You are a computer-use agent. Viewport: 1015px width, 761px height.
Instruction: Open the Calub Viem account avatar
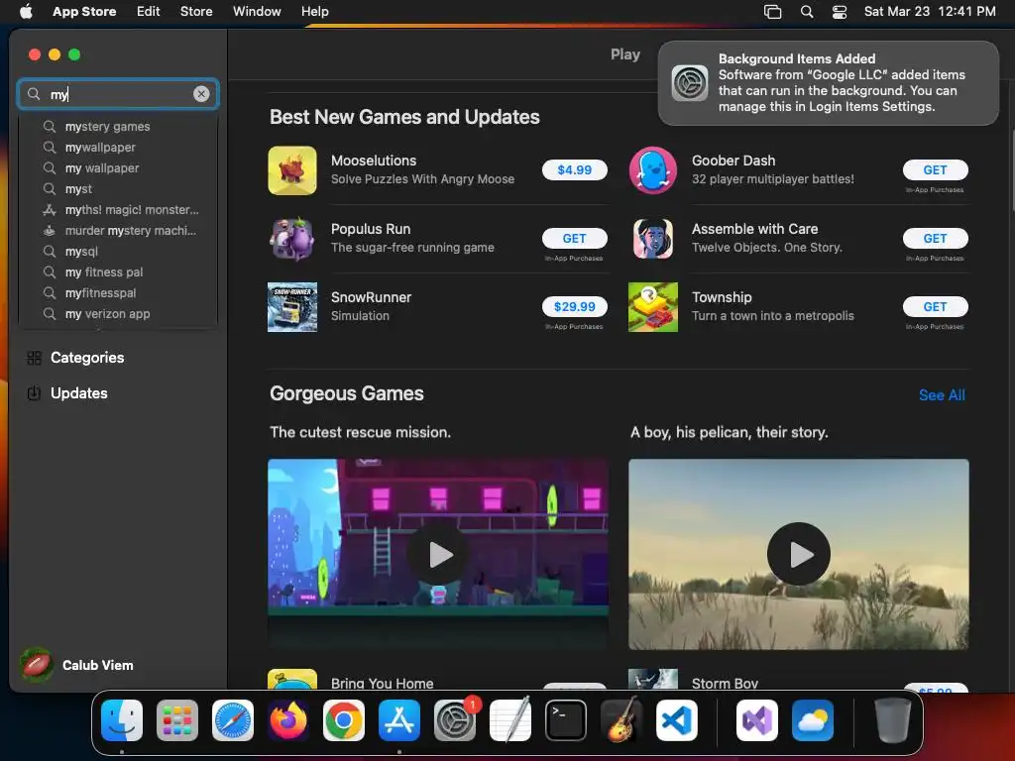point(37,665)
